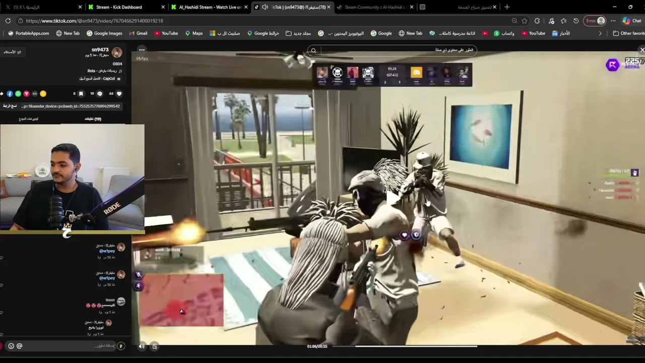
Task: Open the first YouTube bookmark after Gmail
Action: pyautogui.click(x=166, y=33)
